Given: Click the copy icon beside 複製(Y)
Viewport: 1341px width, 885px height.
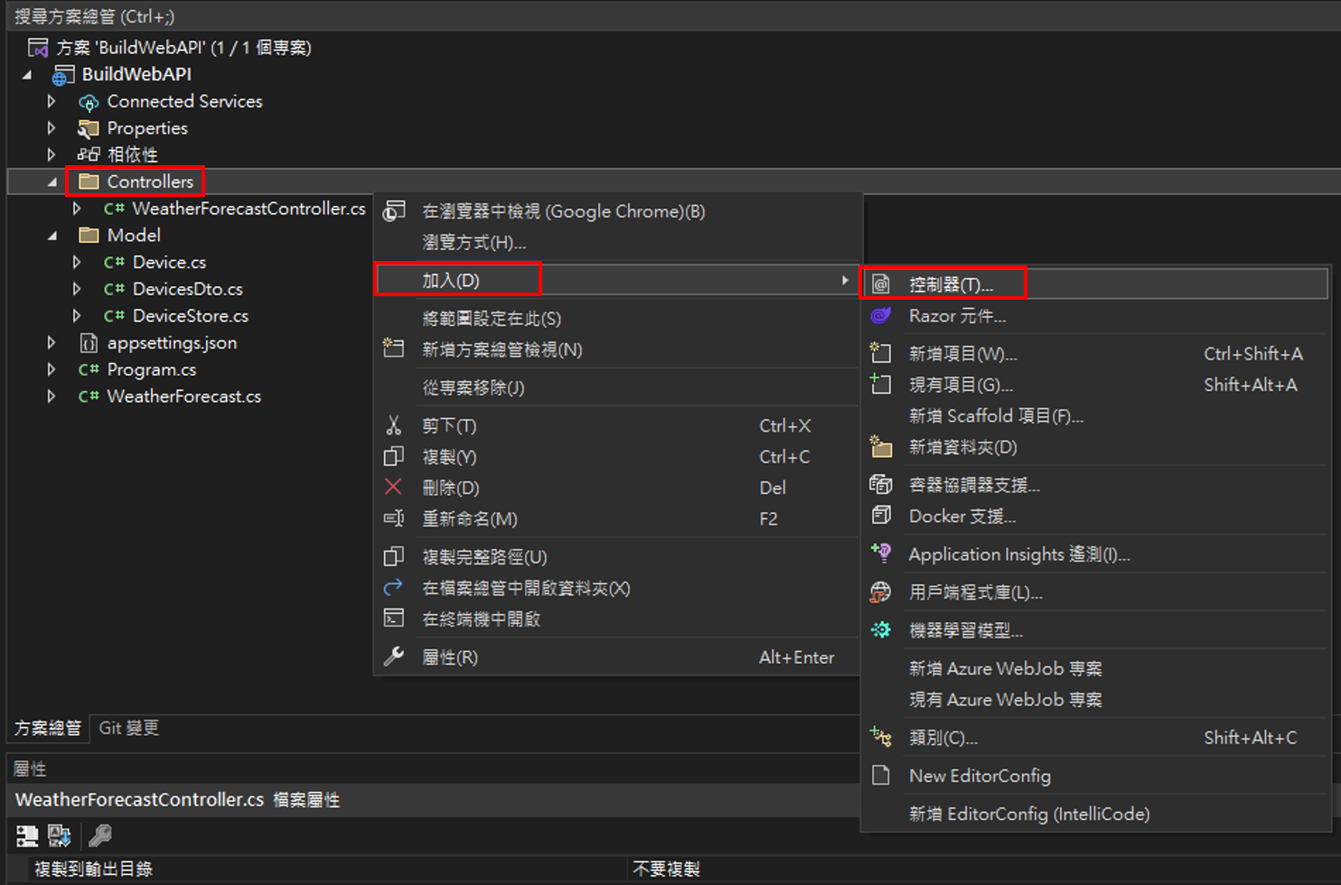Looking at the screenshot, I should pos(394,456).
